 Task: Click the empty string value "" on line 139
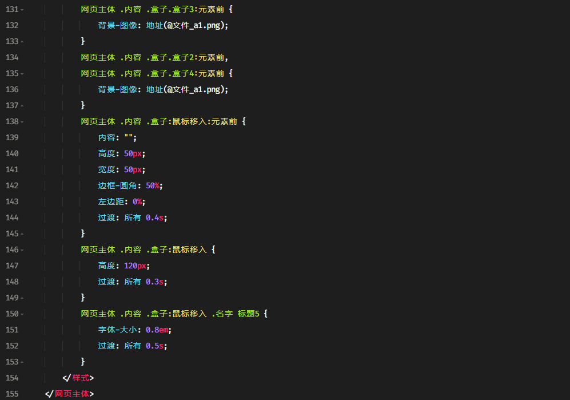[128, 137]
